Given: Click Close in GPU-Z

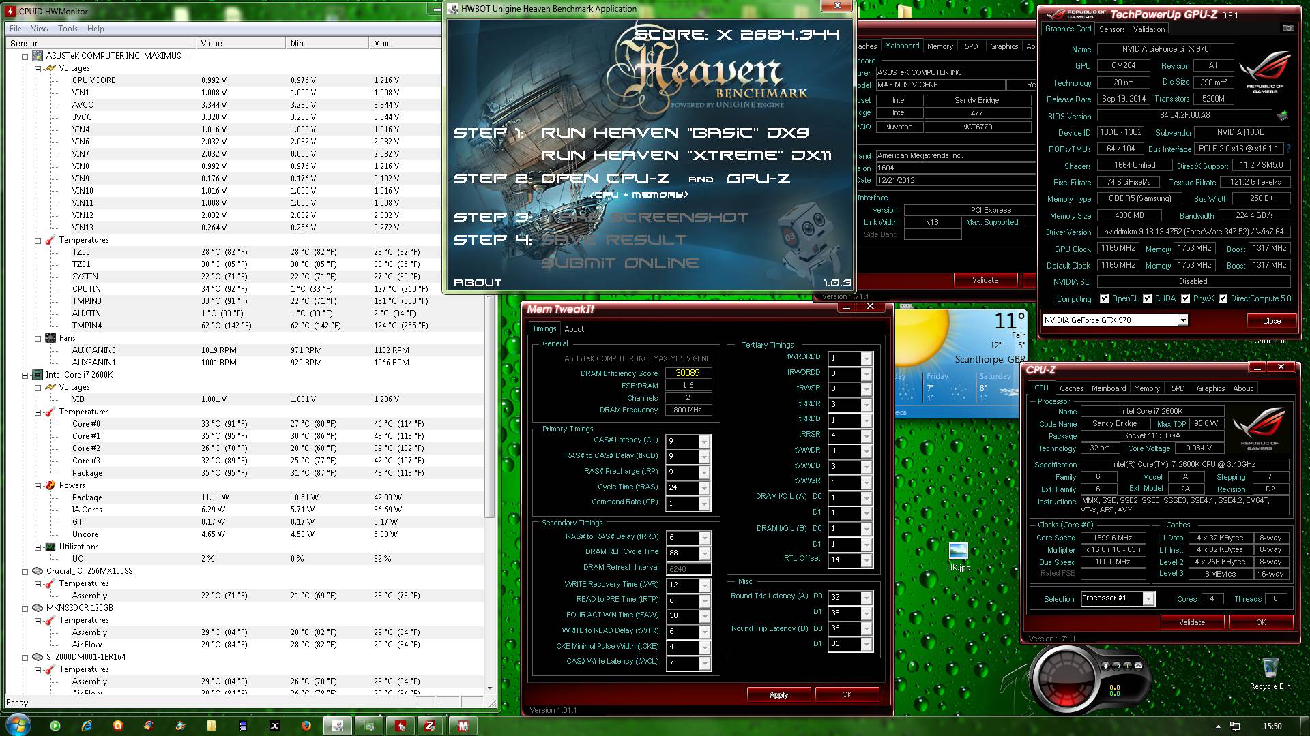Looking at the screenshot, I should (x=1272, y=321).
